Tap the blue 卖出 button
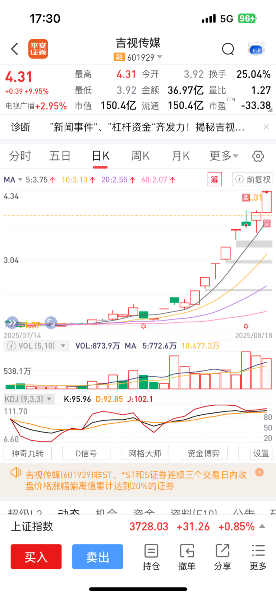Viewport: 276px width, 597px height. tap(98, 556)
